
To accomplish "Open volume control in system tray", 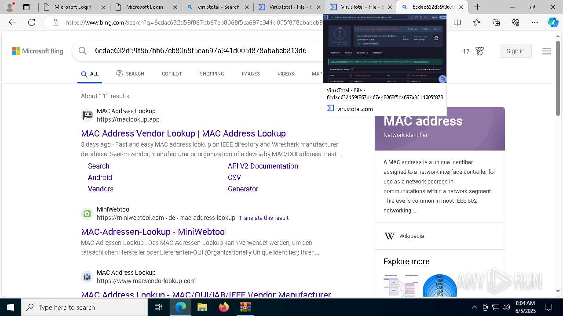I will coord(506,307).
